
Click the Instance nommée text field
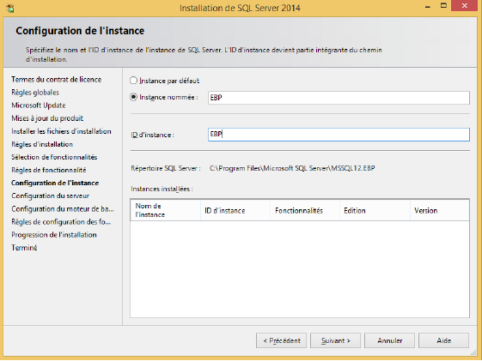tap(339, 98)
